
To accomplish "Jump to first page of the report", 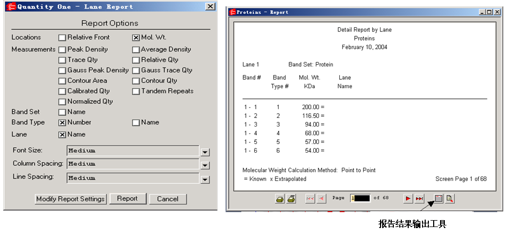I will coord(311,199).
